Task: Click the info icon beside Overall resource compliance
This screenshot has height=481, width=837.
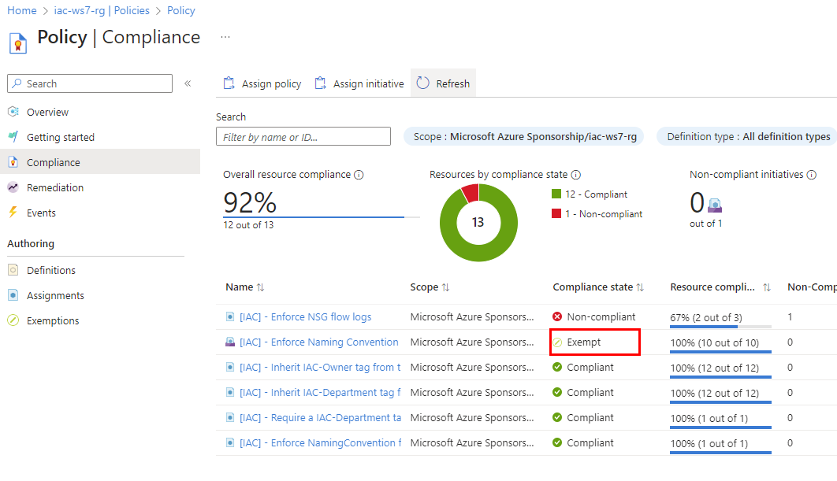Action: click(x=359, y=175)
